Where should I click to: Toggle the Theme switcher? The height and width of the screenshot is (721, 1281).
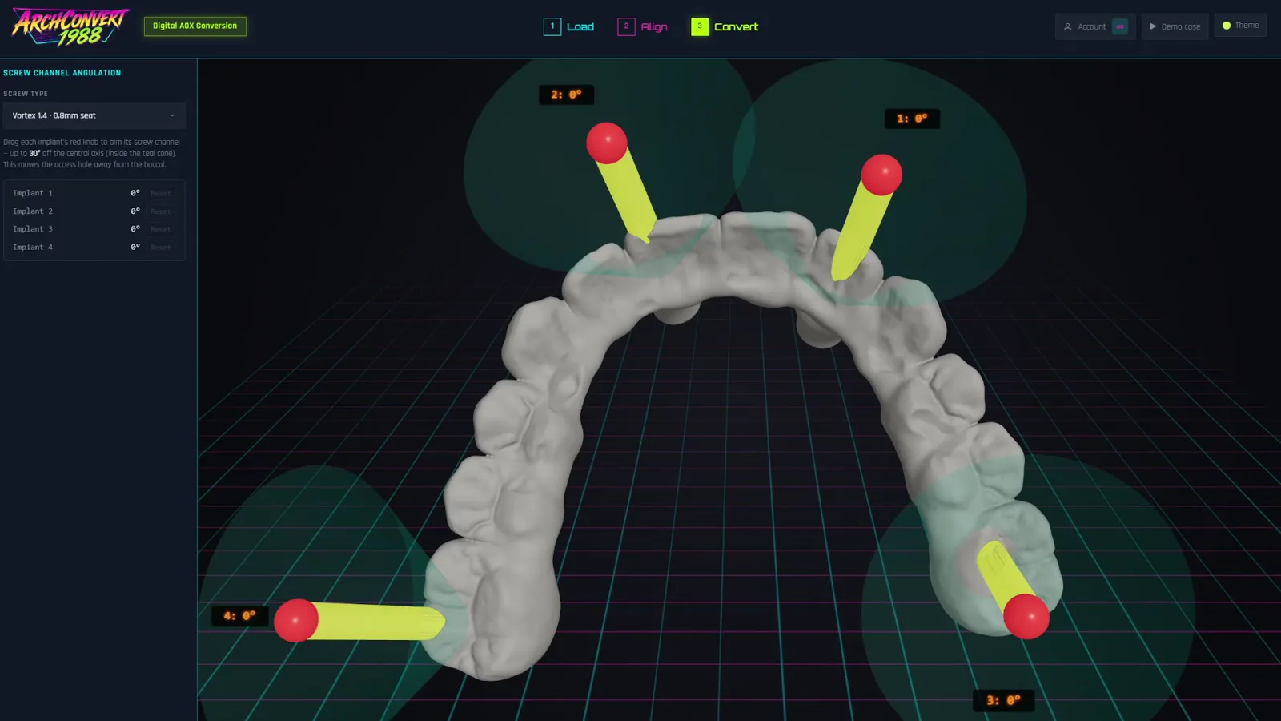point(1240,26)
